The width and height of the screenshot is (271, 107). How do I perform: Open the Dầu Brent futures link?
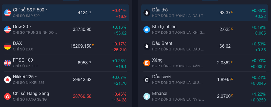pos(162,43)
